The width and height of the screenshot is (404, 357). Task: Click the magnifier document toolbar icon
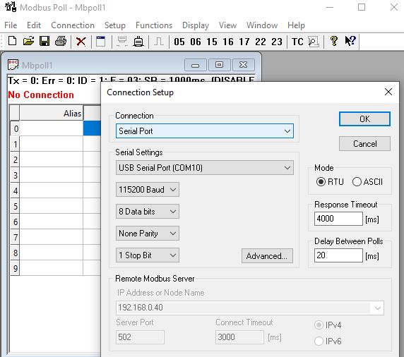(x=314, y=42)
